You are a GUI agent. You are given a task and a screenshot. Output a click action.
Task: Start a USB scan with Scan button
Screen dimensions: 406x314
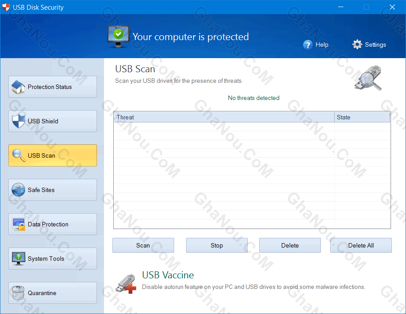pyautogui.click(x=143, y=245)
